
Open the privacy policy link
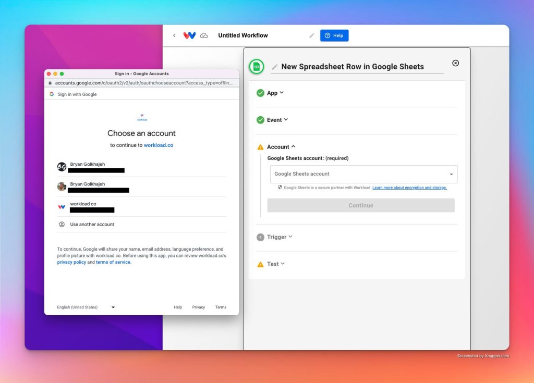(71, 262)
